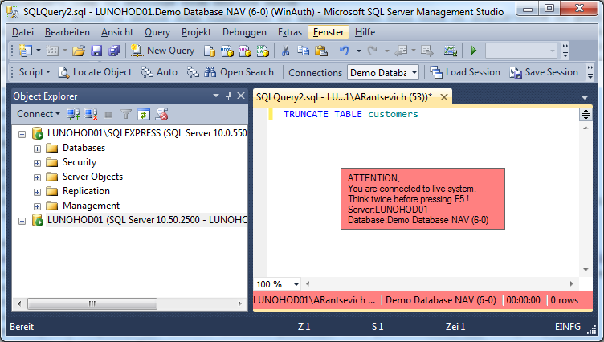The image size is (604, 342).
Task: Open the New Project dropdown arrow
Action: (x=38, y=51)
